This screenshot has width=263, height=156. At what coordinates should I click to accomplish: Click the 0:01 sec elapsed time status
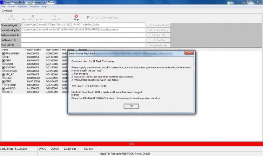pos(88,149)
